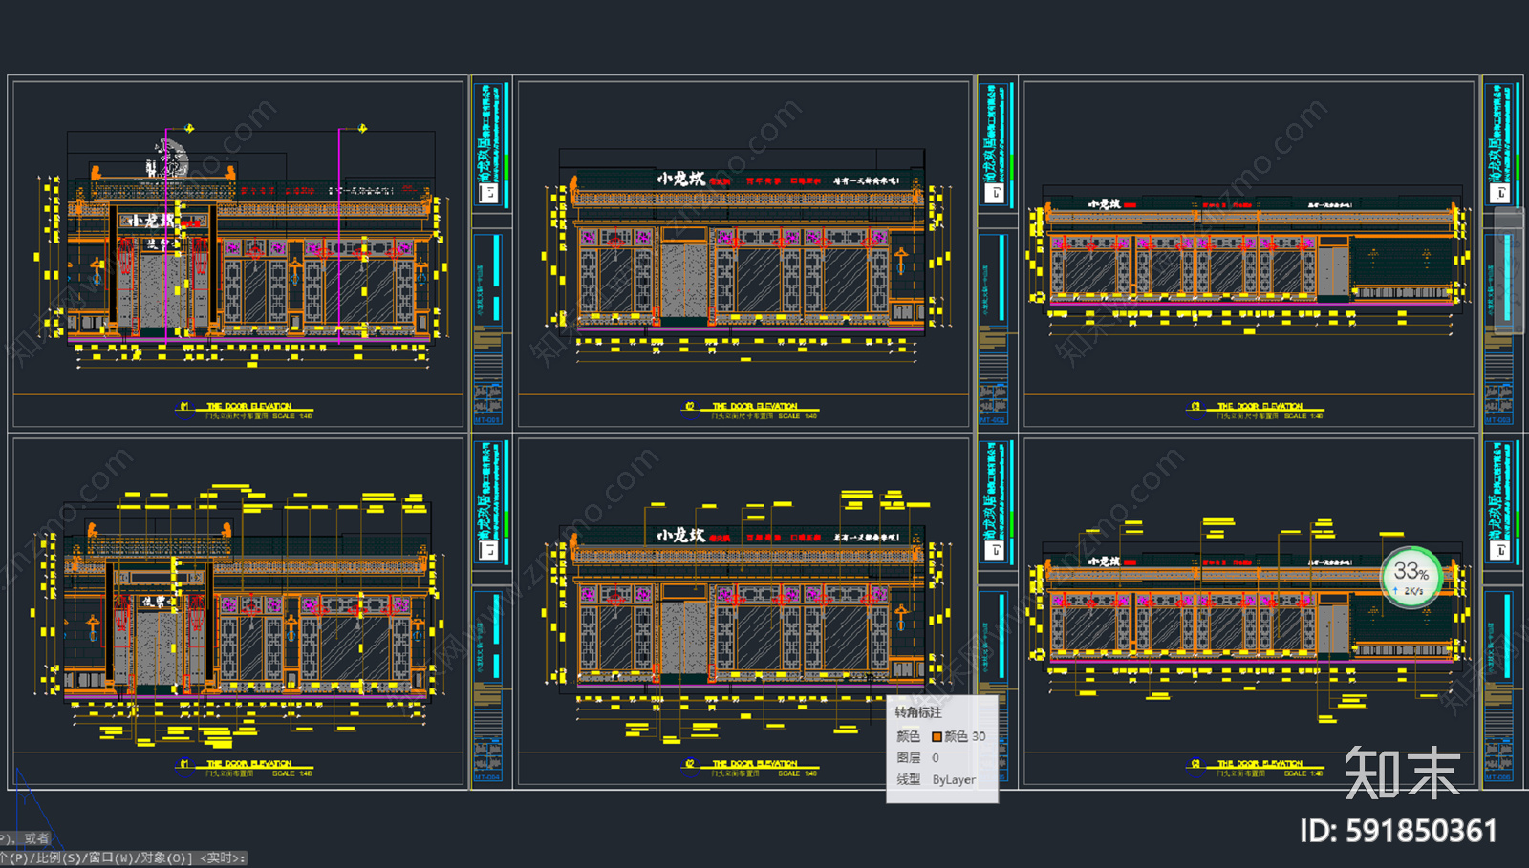Select the THE DOOR ELEVATION title in sheet MT-001
This screenshot has width=1529, height=868.
click(x=249, y=406)
